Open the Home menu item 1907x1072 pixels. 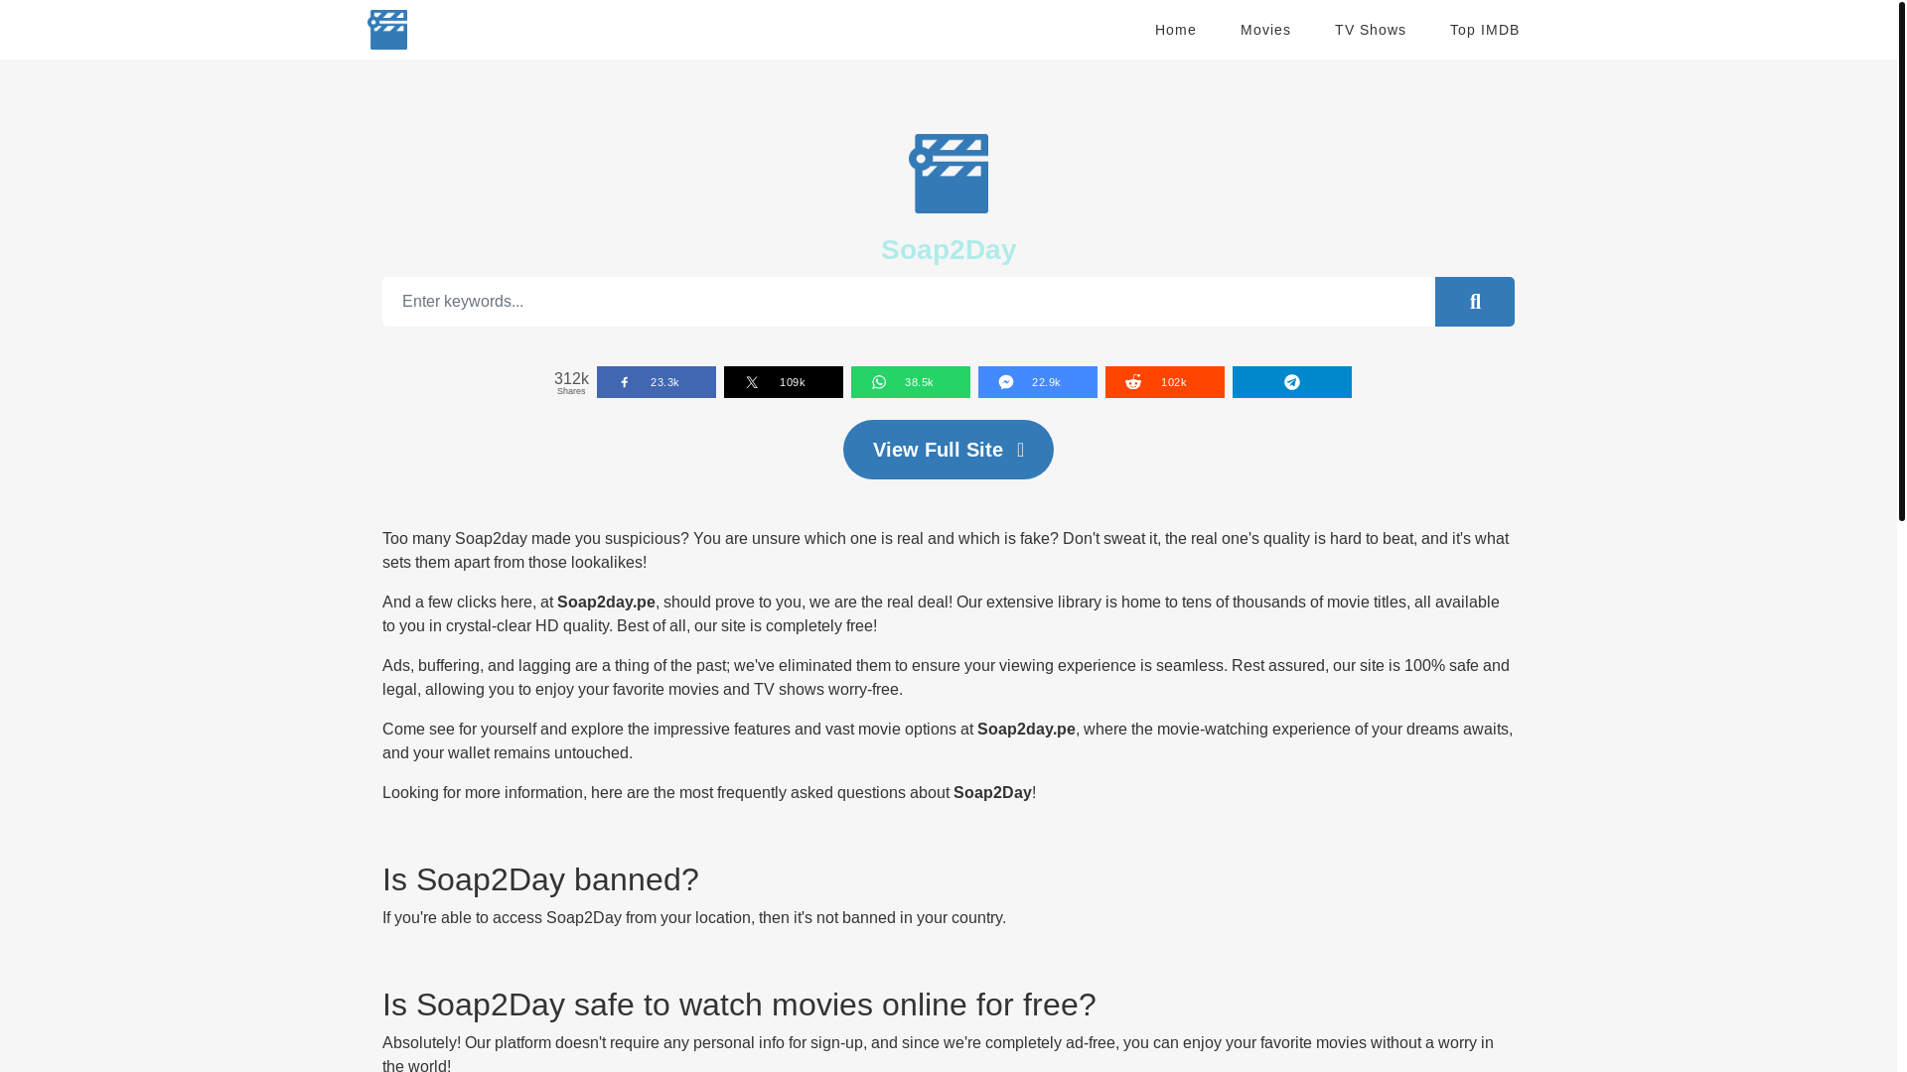[x=1175, y=30]
